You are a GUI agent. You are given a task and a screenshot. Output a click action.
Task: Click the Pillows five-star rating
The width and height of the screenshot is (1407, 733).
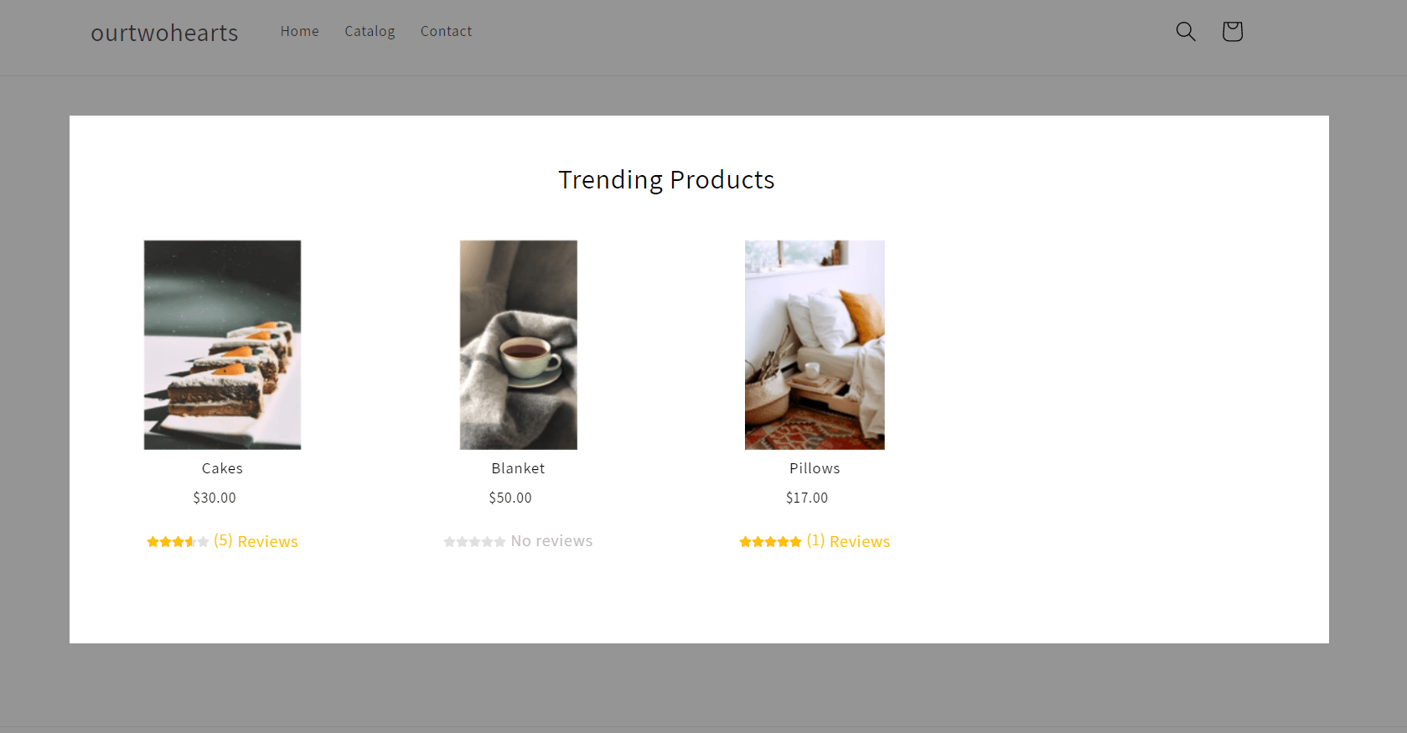tap(770, 542)
